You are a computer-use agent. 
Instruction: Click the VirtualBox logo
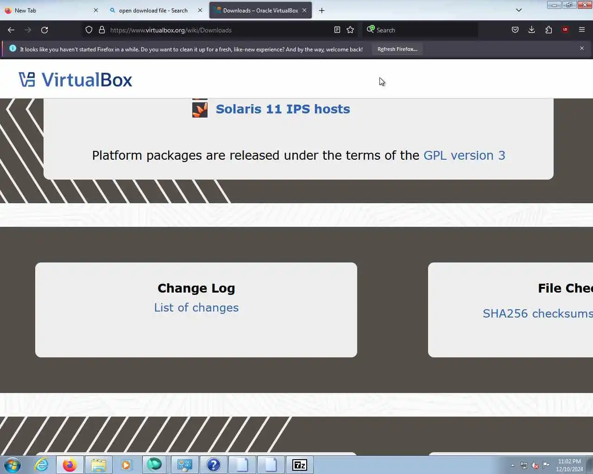[76, 80]
